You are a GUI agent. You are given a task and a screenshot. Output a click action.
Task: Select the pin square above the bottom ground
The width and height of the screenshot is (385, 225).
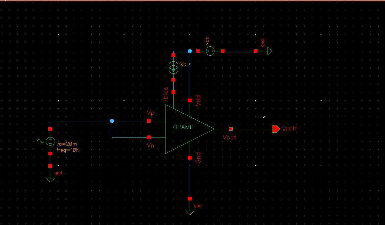click(x=190, y=199)
